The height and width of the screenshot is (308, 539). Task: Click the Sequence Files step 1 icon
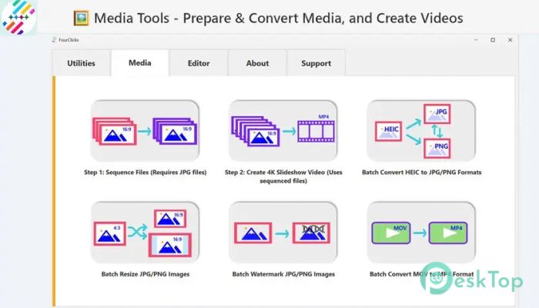coord(145,131)
